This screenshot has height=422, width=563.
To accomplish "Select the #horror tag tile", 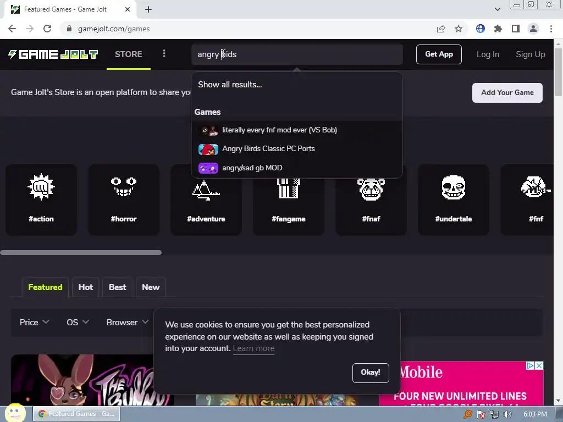I will [x=124, y=200].
